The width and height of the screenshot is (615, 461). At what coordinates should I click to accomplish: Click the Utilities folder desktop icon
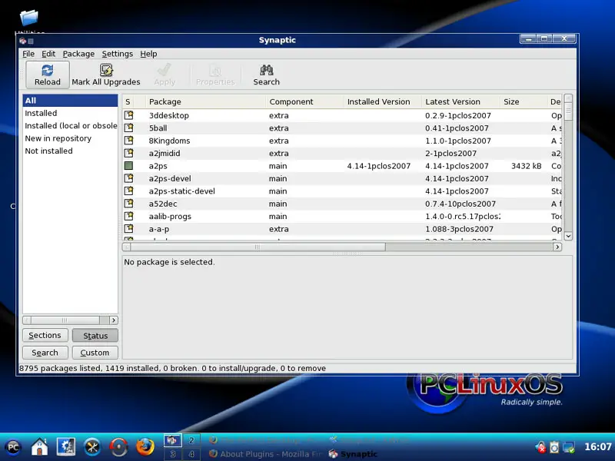[x=29, y=18]
